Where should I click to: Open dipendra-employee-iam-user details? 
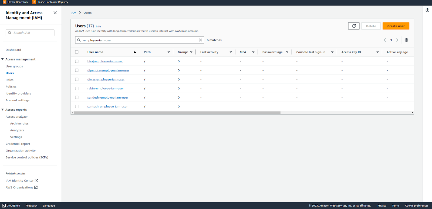click(x=108, y=70)
